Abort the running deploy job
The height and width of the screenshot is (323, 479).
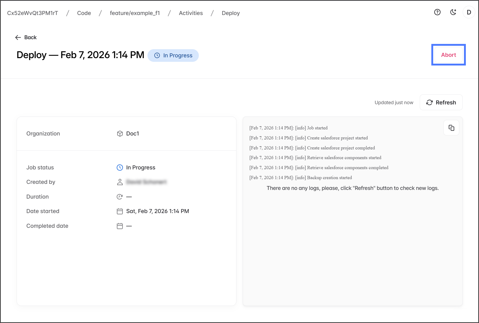click(x=448, y=55)
